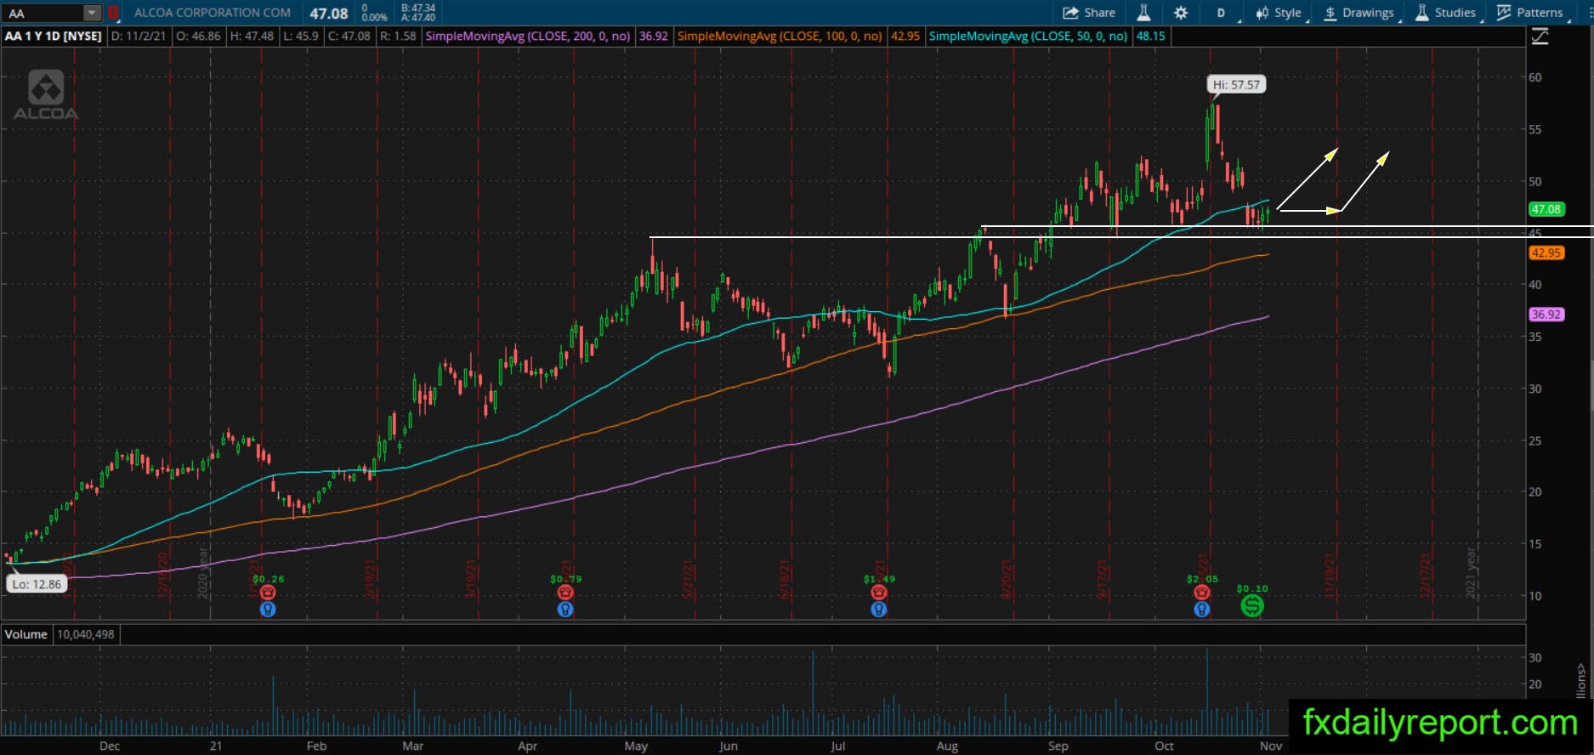
Task: Click the L: 45.9 low readout
Action: pyautogui.click(x=301, y=37)
